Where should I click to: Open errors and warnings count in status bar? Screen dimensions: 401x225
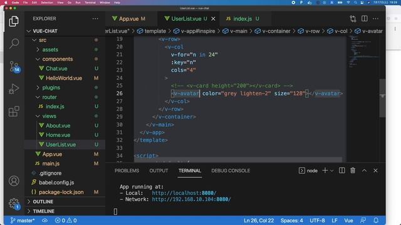pyautogui.click(x=66, y=221)
